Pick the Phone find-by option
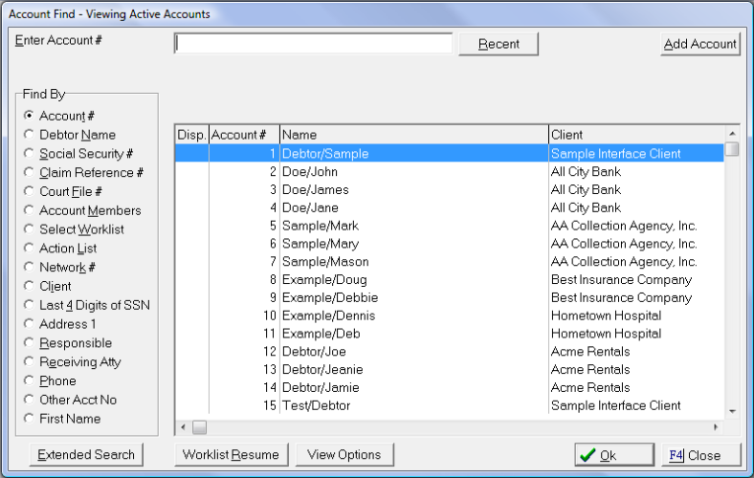The image size is (754, 478). (x=30, y=380)
